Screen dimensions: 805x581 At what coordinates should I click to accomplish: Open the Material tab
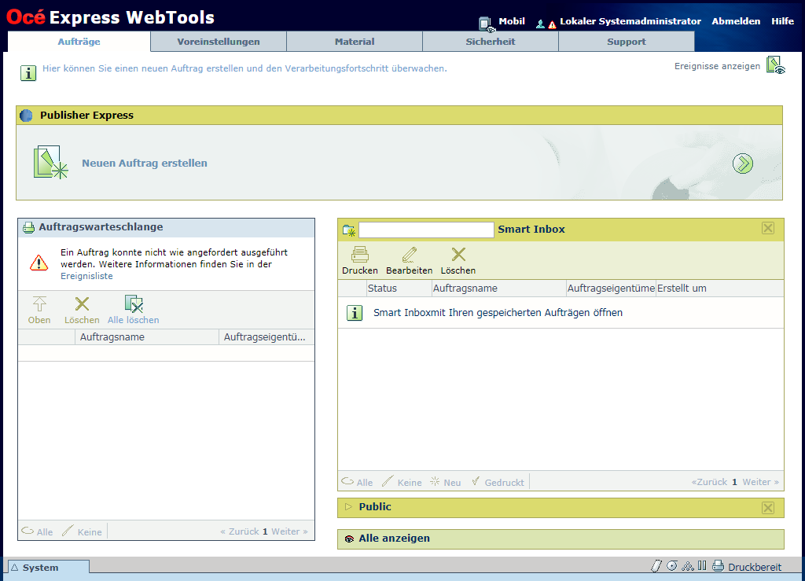355,42
